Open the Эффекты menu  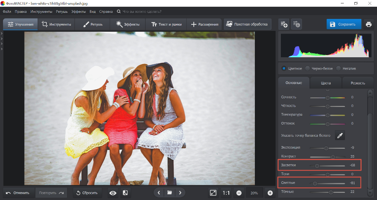pos(78,12)
